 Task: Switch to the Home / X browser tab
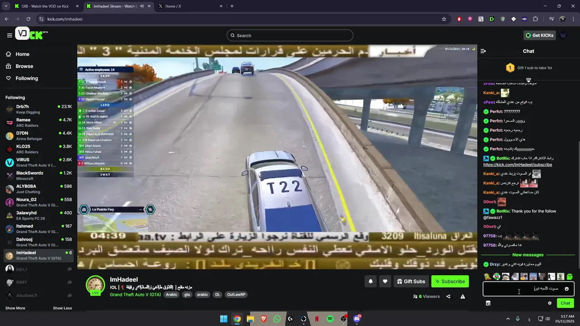[x=189, y=6]
